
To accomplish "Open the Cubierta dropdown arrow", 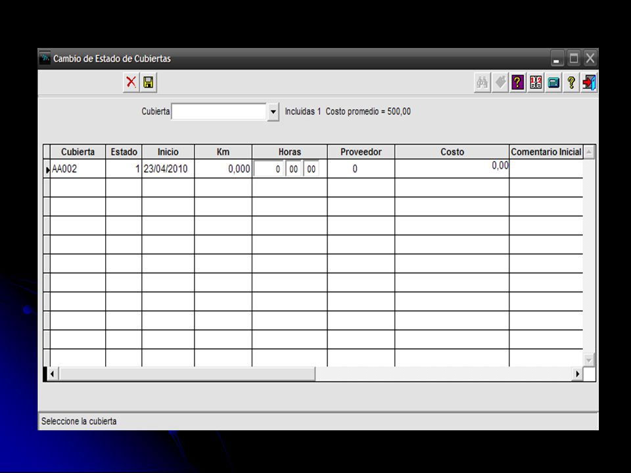I will [273, 112].
